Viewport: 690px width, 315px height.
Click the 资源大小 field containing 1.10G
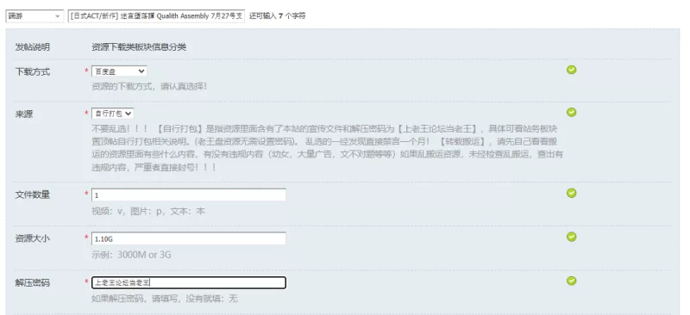click(189, 238)
